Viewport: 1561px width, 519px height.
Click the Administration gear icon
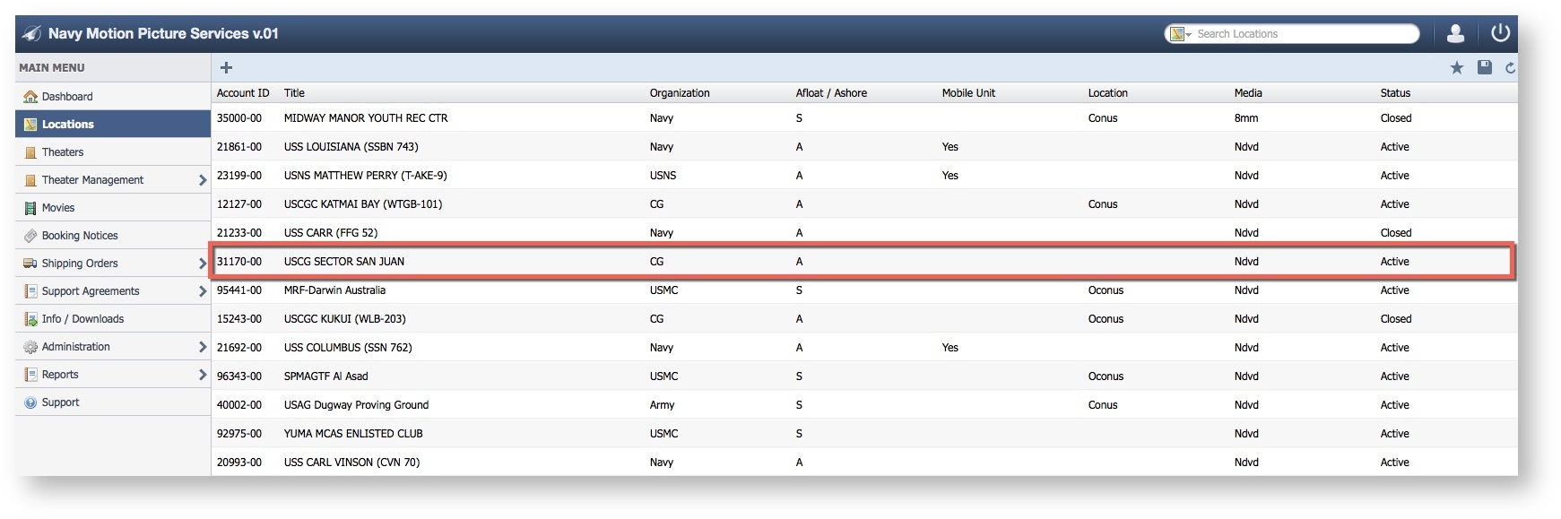coord(30,347)
